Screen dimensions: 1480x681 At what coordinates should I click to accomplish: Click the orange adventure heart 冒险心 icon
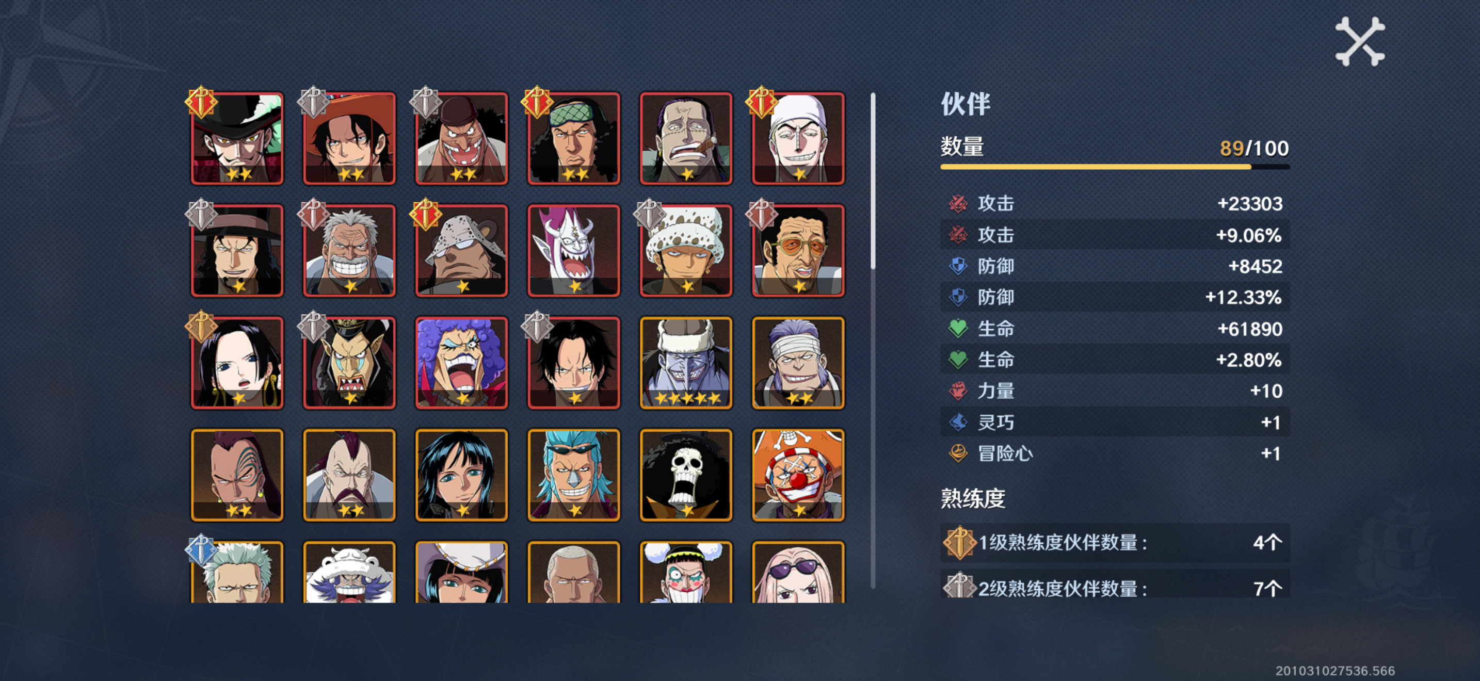tap(958, 453)
